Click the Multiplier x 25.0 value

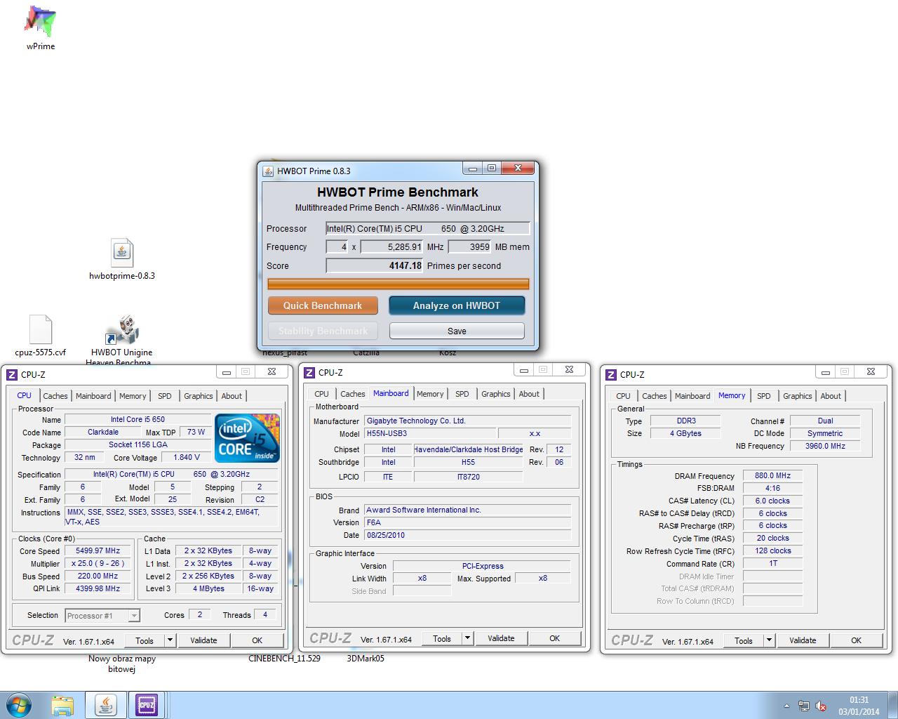pyautogui.click(x=98, y=563)
